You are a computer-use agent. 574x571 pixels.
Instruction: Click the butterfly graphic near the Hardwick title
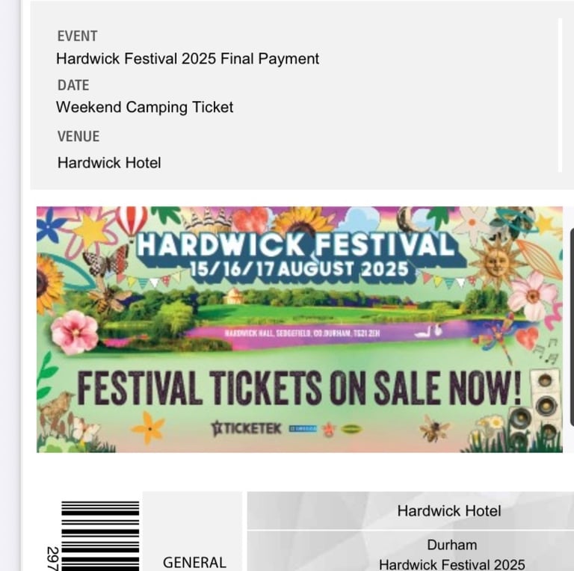pos(106,261)
